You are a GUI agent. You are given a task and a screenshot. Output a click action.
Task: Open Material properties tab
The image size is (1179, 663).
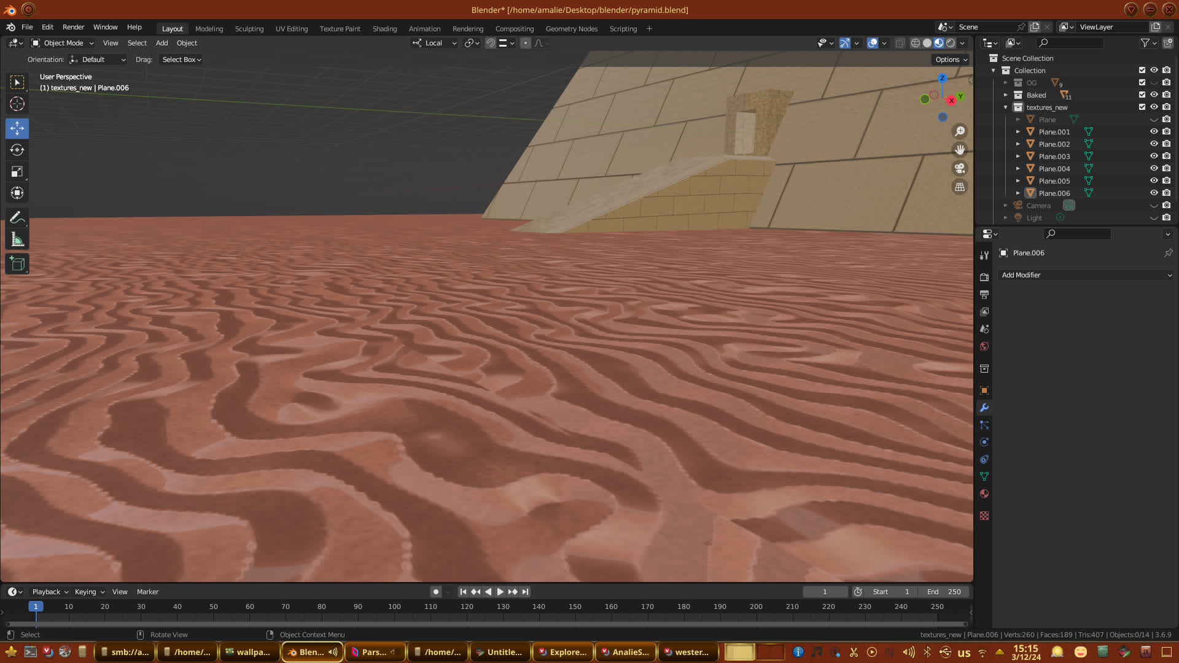(x=984, y=494)
